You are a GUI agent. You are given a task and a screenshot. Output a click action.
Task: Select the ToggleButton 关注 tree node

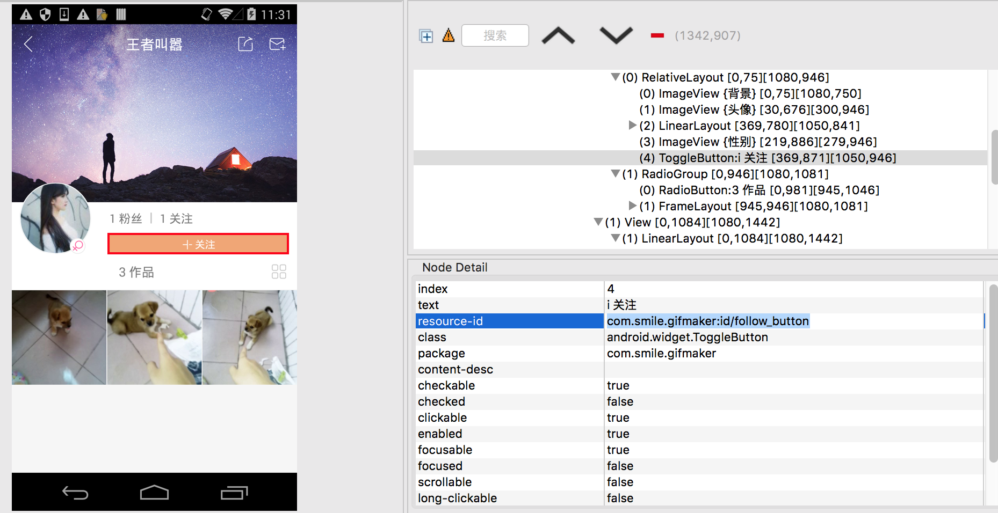(767, 158)
